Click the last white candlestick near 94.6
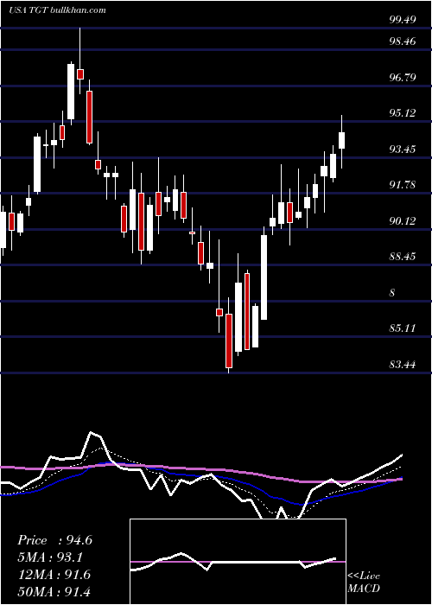This screenshot has height=605, width=432. 342,140
